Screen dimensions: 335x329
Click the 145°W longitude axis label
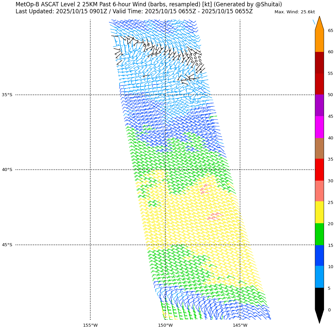point(240,325)
